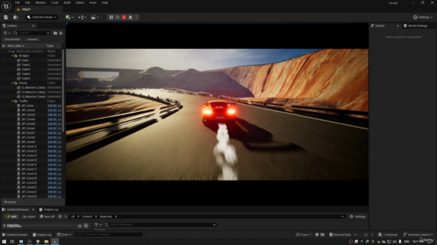Open the Outliner filter dropdown
Screen dimensions: 437x245
click(7, 33)
